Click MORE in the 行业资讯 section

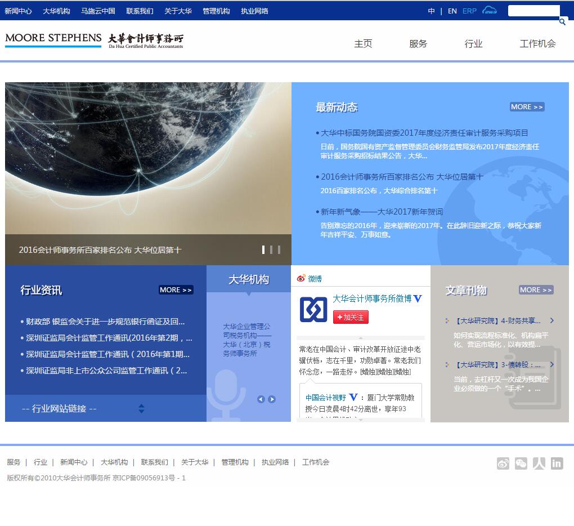[176, 289]
